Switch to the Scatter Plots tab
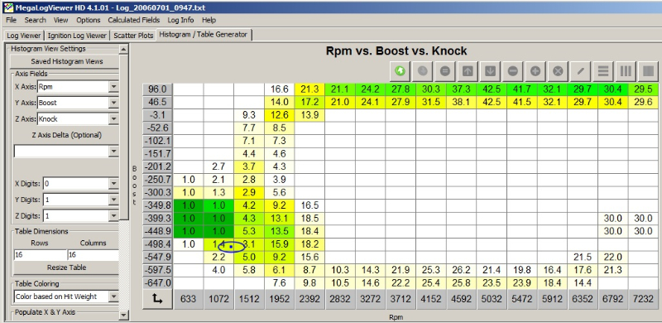 coord(133,36)
